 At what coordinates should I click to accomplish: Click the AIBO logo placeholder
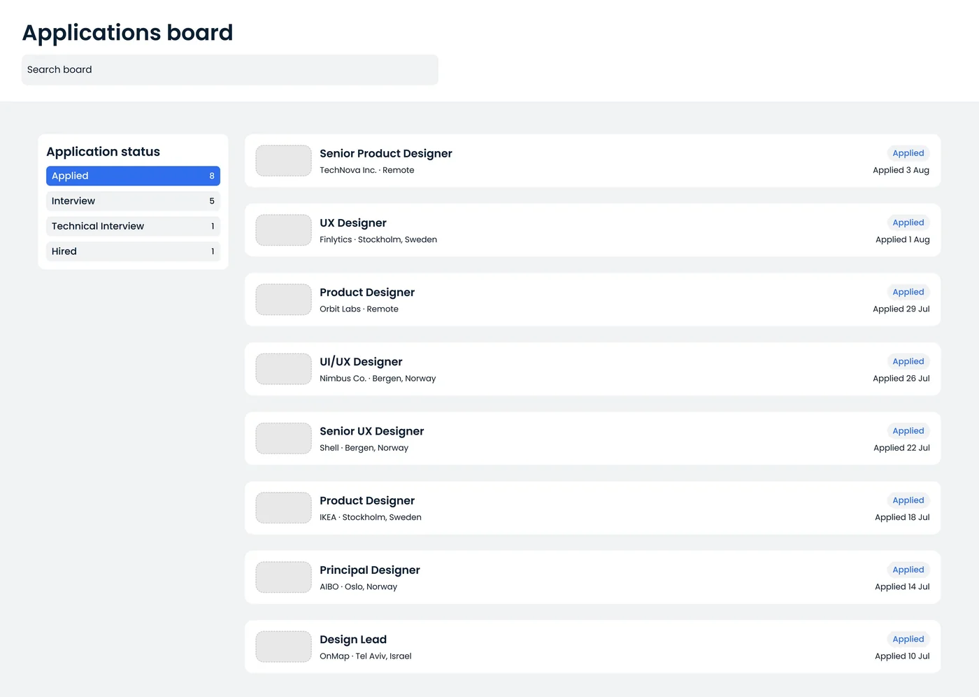click(x=283, y=577)
